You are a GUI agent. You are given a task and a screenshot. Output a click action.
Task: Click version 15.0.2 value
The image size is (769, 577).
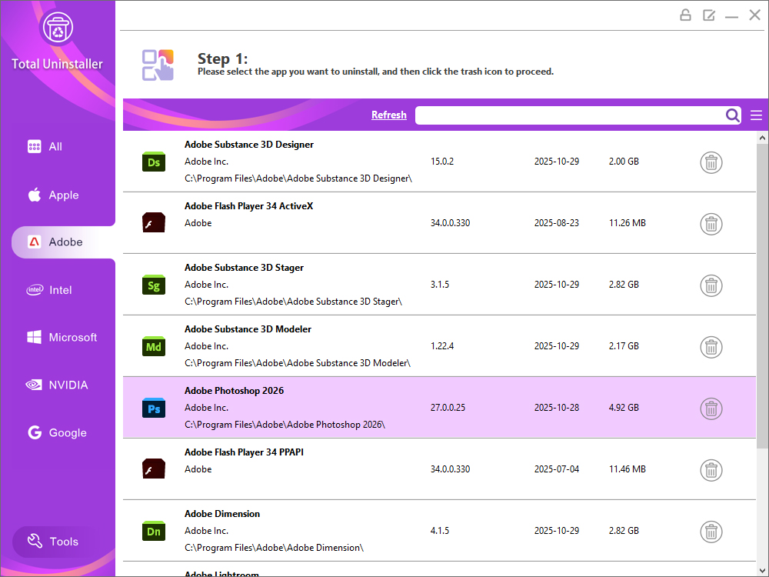[x=442, y=162]
